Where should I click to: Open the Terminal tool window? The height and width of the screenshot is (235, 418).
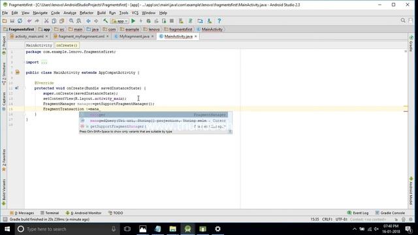50,213
